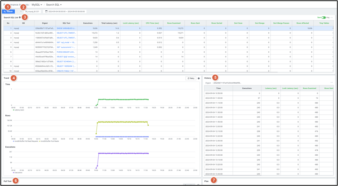Expand the MySQL breadcrumb dropdown

click(x=37, y=5)
